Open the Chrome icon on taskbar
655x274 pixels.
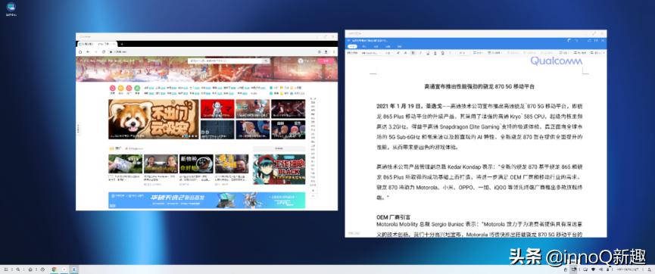pyautogui.click(x=54, y=269)
